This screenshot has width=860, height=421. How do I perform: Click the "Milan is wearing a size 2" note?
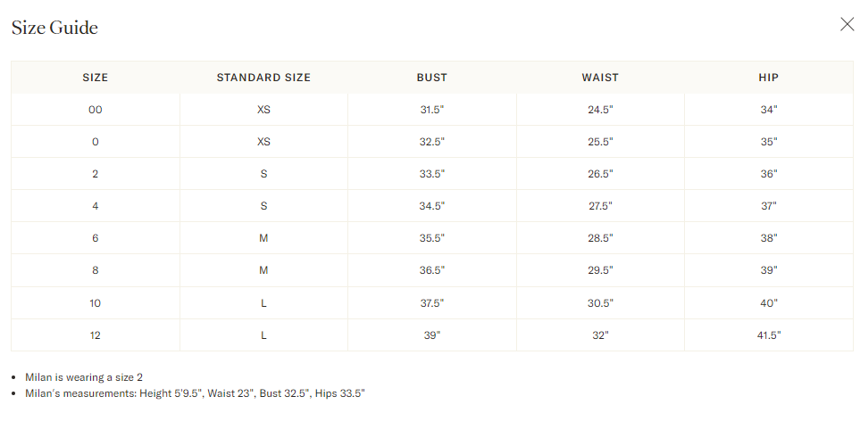coord(84,377)
